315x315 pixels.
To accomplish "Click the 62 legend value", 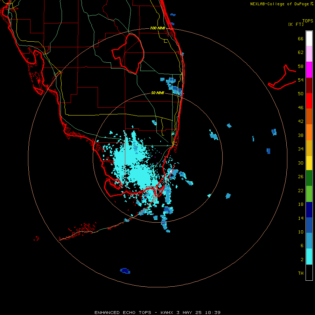I will tap(301, 52).
